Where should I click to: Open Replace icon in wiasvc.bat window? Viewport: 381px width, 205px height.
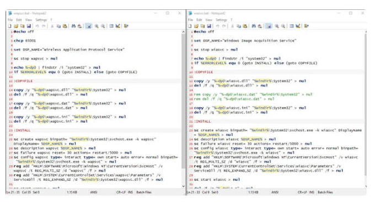tap(260, 26)
